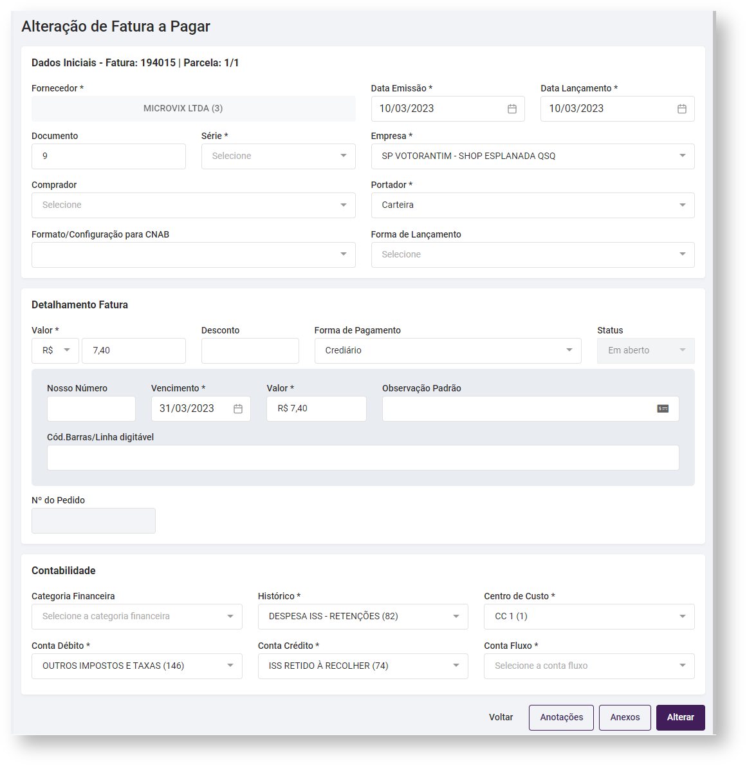Click the Voltar link
Image resolution: width=747 pixels, height=766 pixels.
501,718
